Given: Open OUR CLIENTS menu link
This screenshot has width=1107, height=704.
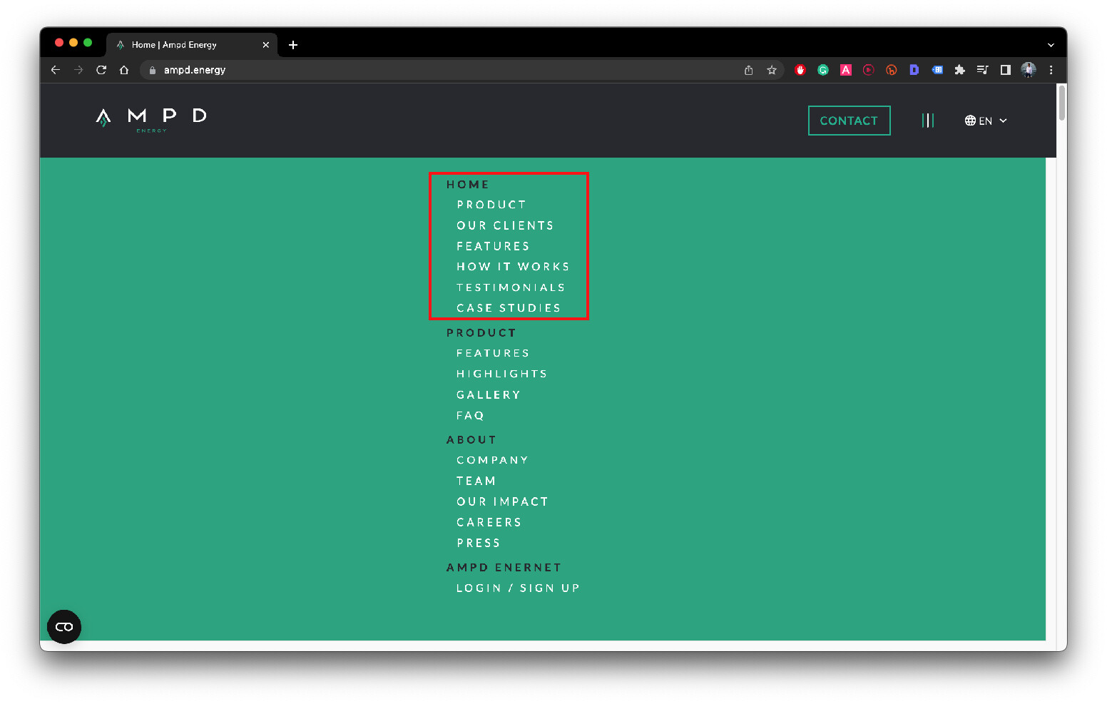Looking at the screenshot, I should pyautogui.click(x=505, y=225).
